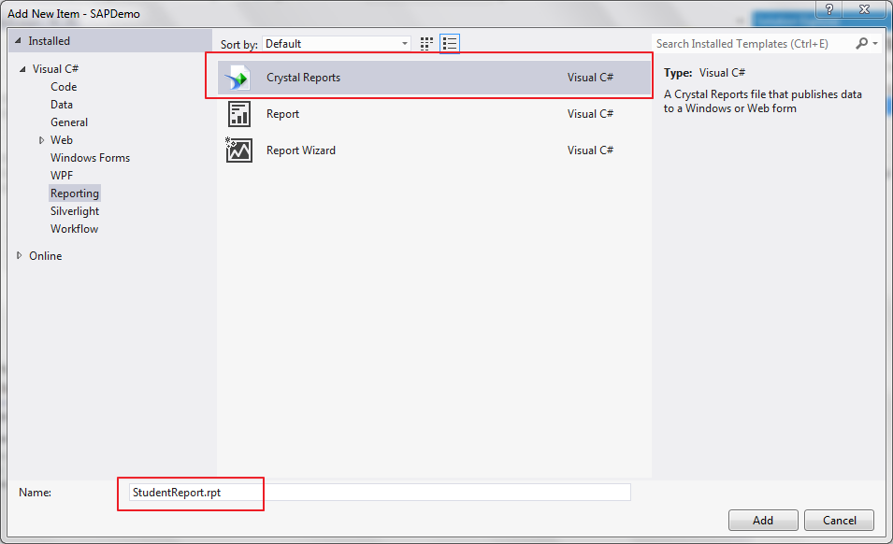Click the search magnifier icon
This screenshot has width=893, height=544.
tap(862, 43)
